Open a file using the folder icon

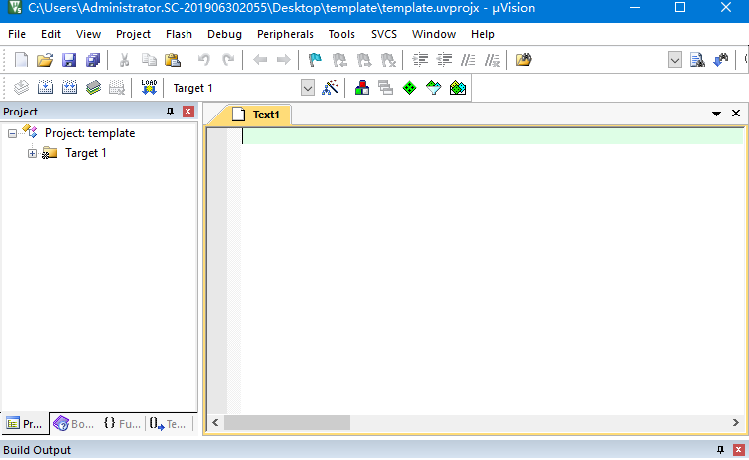[45, 60]
